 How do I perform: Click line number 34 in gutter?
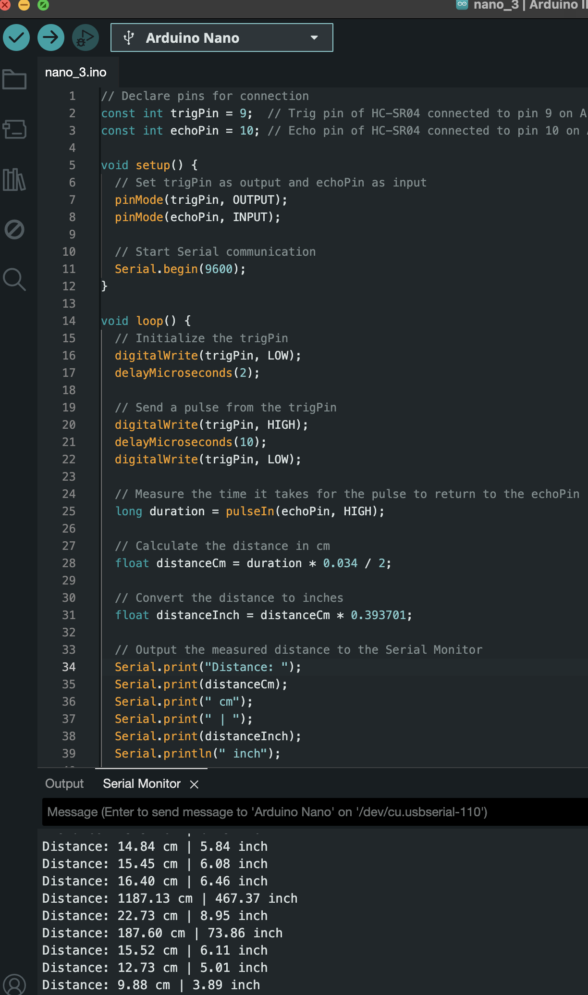[69, 667]
